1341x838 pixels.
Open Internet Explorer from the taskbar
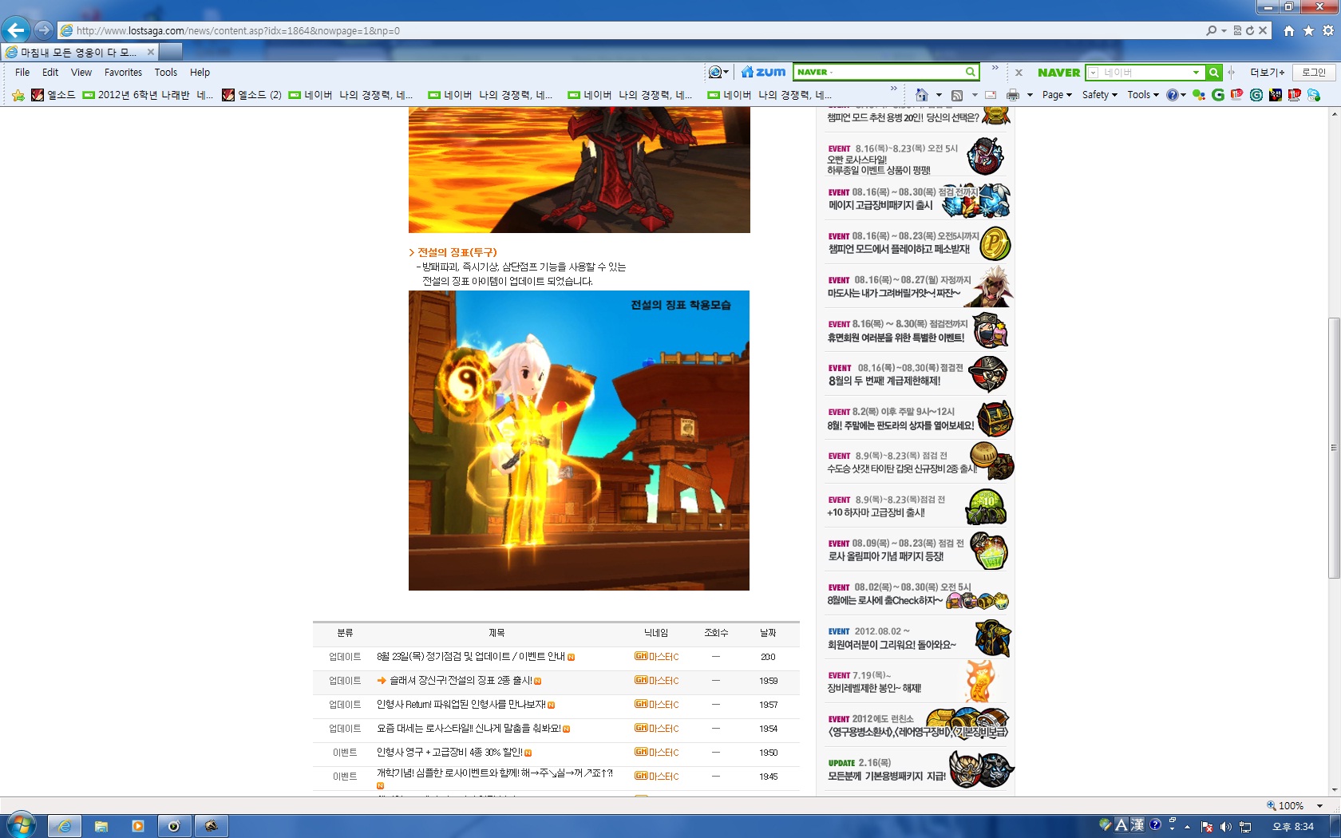coord(64,826)
